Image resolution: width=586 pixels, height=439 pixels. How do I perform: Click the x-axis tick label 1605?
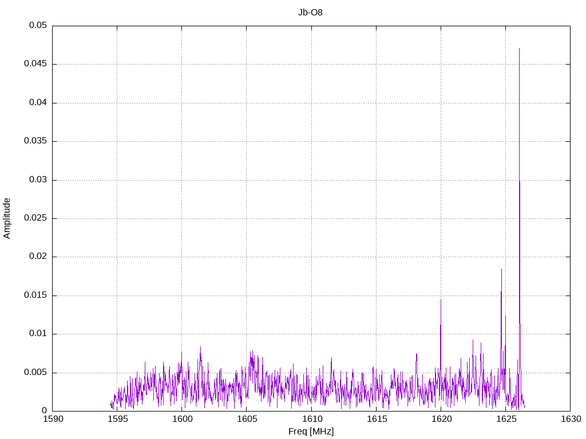tap(247, 419)
